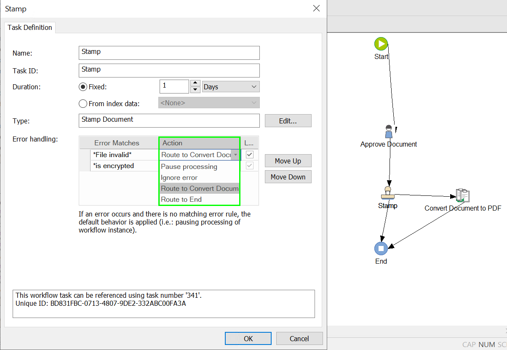Switch to the Task Definition tab
Screen dimensions: 507x350
point(30,27)
